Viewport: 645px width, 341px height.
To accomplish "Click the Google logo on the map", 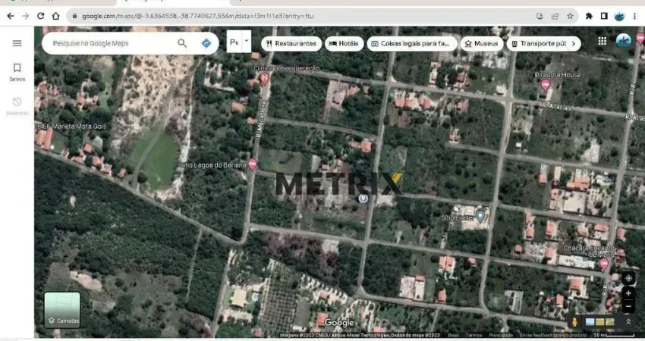I will (x=339, y=323).
